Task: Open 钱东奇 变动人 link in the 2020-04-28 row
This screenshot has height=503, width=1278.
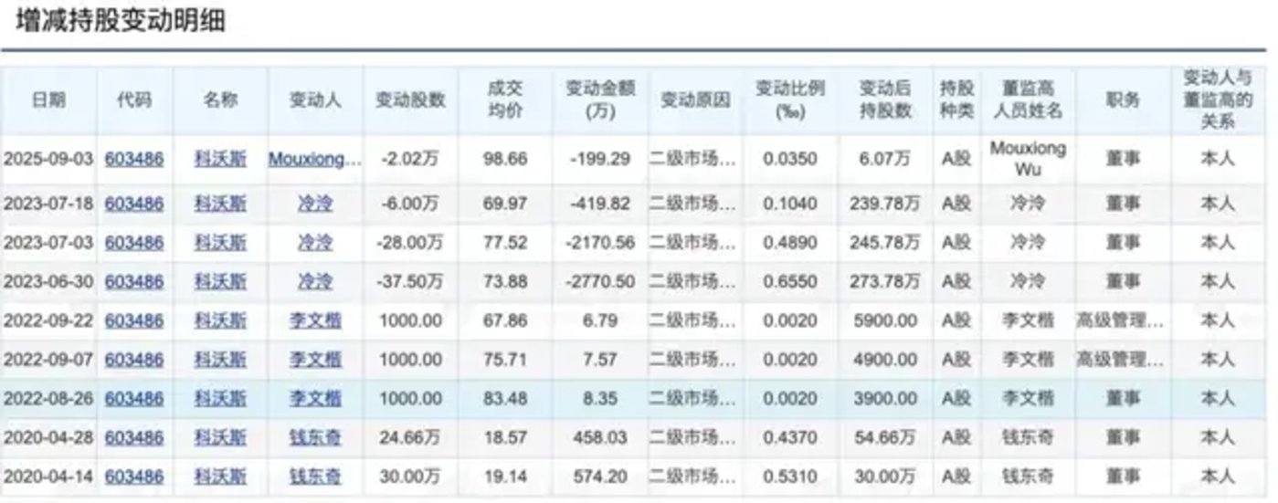Action: coord(315,438)
